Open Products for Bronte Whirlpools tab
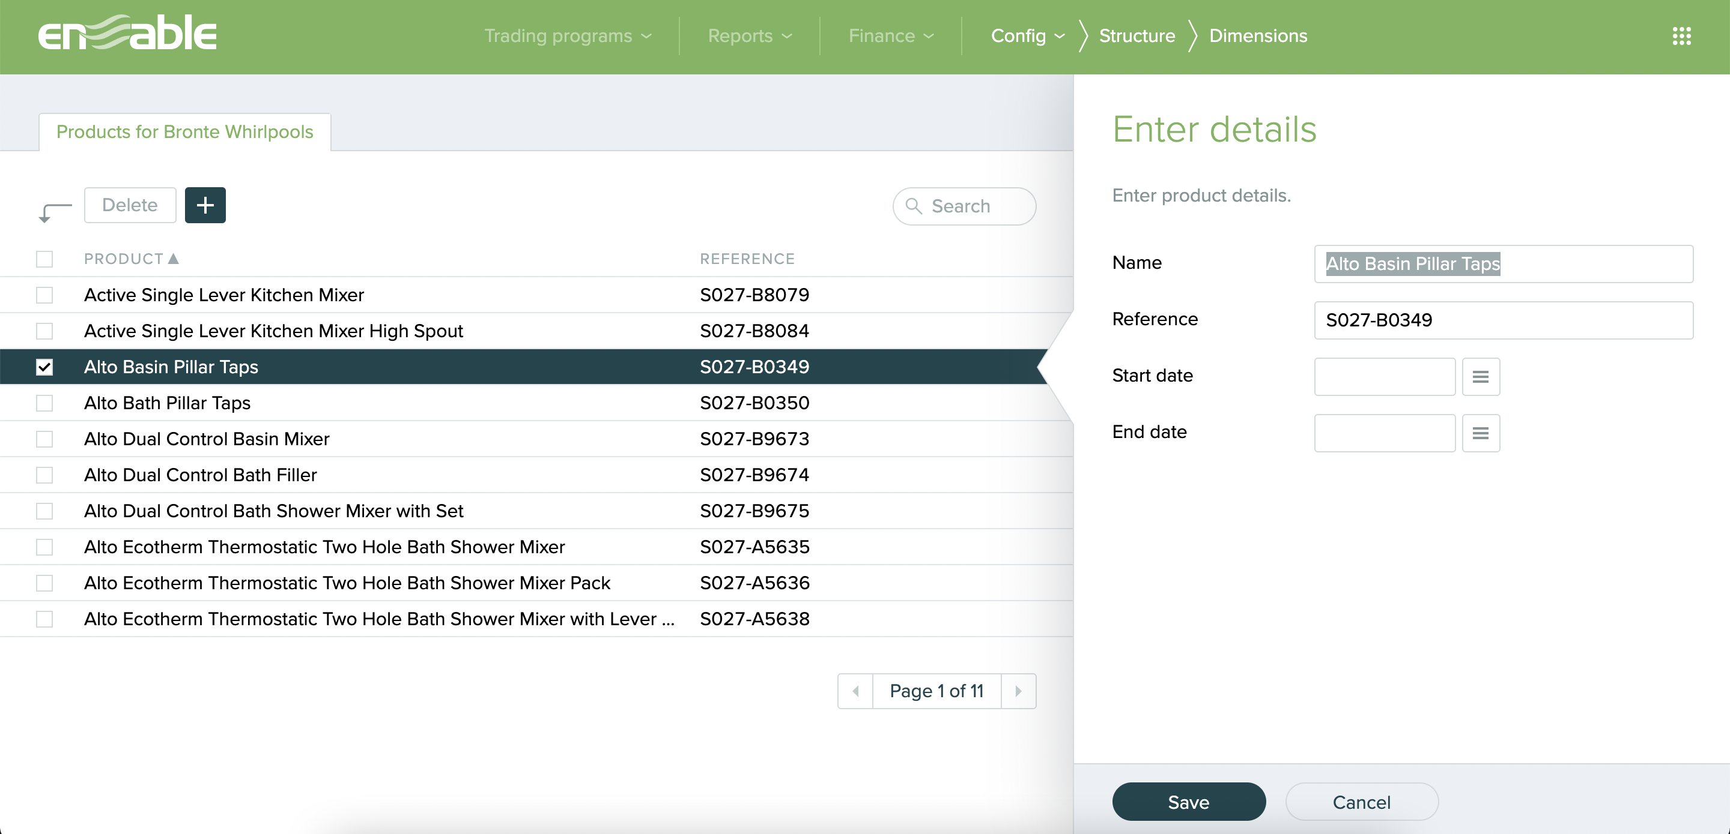 click(x=184, y=131)
